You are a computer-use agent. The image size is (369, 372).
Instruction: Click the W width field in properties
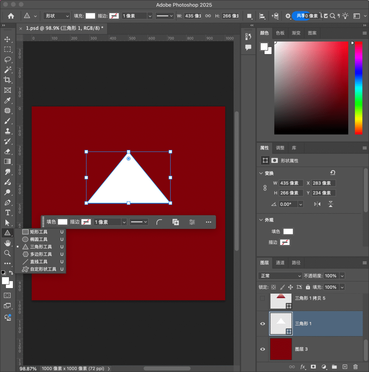(x=291, y=183)
